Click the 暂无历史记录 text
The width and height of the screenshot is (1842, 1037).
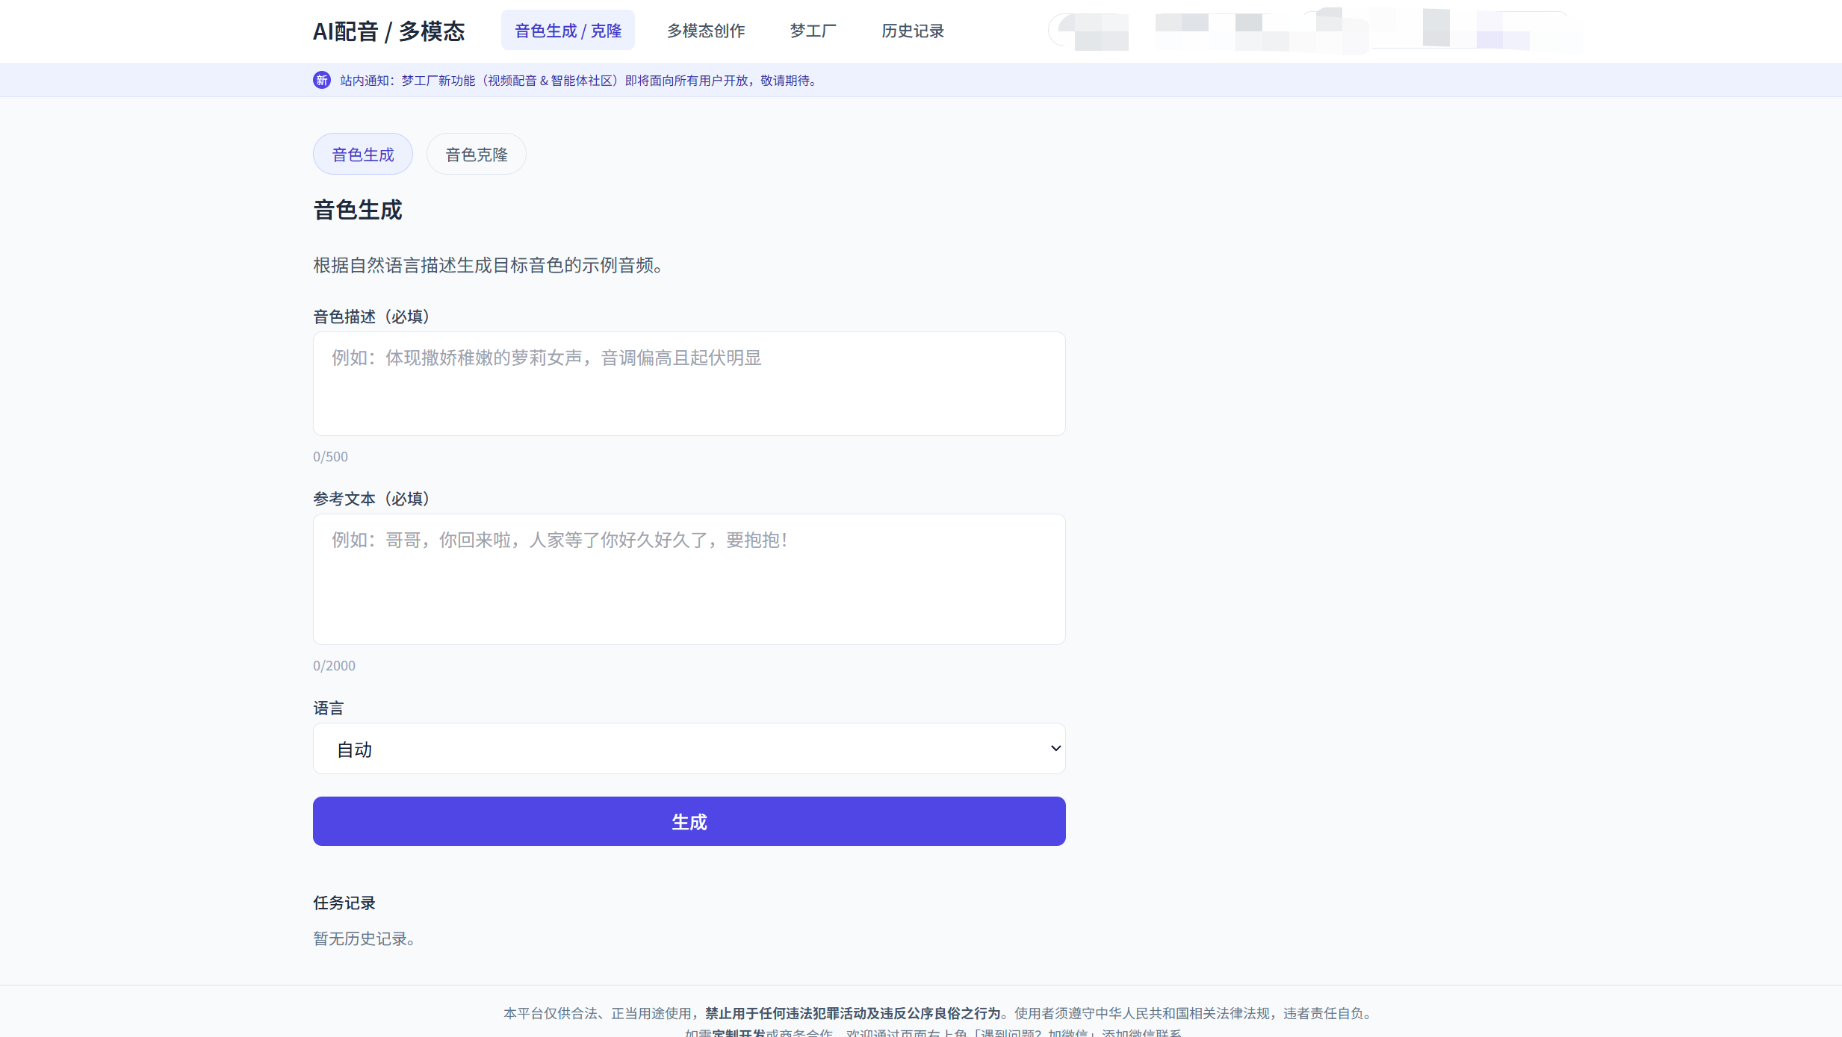tap(364, 938)
